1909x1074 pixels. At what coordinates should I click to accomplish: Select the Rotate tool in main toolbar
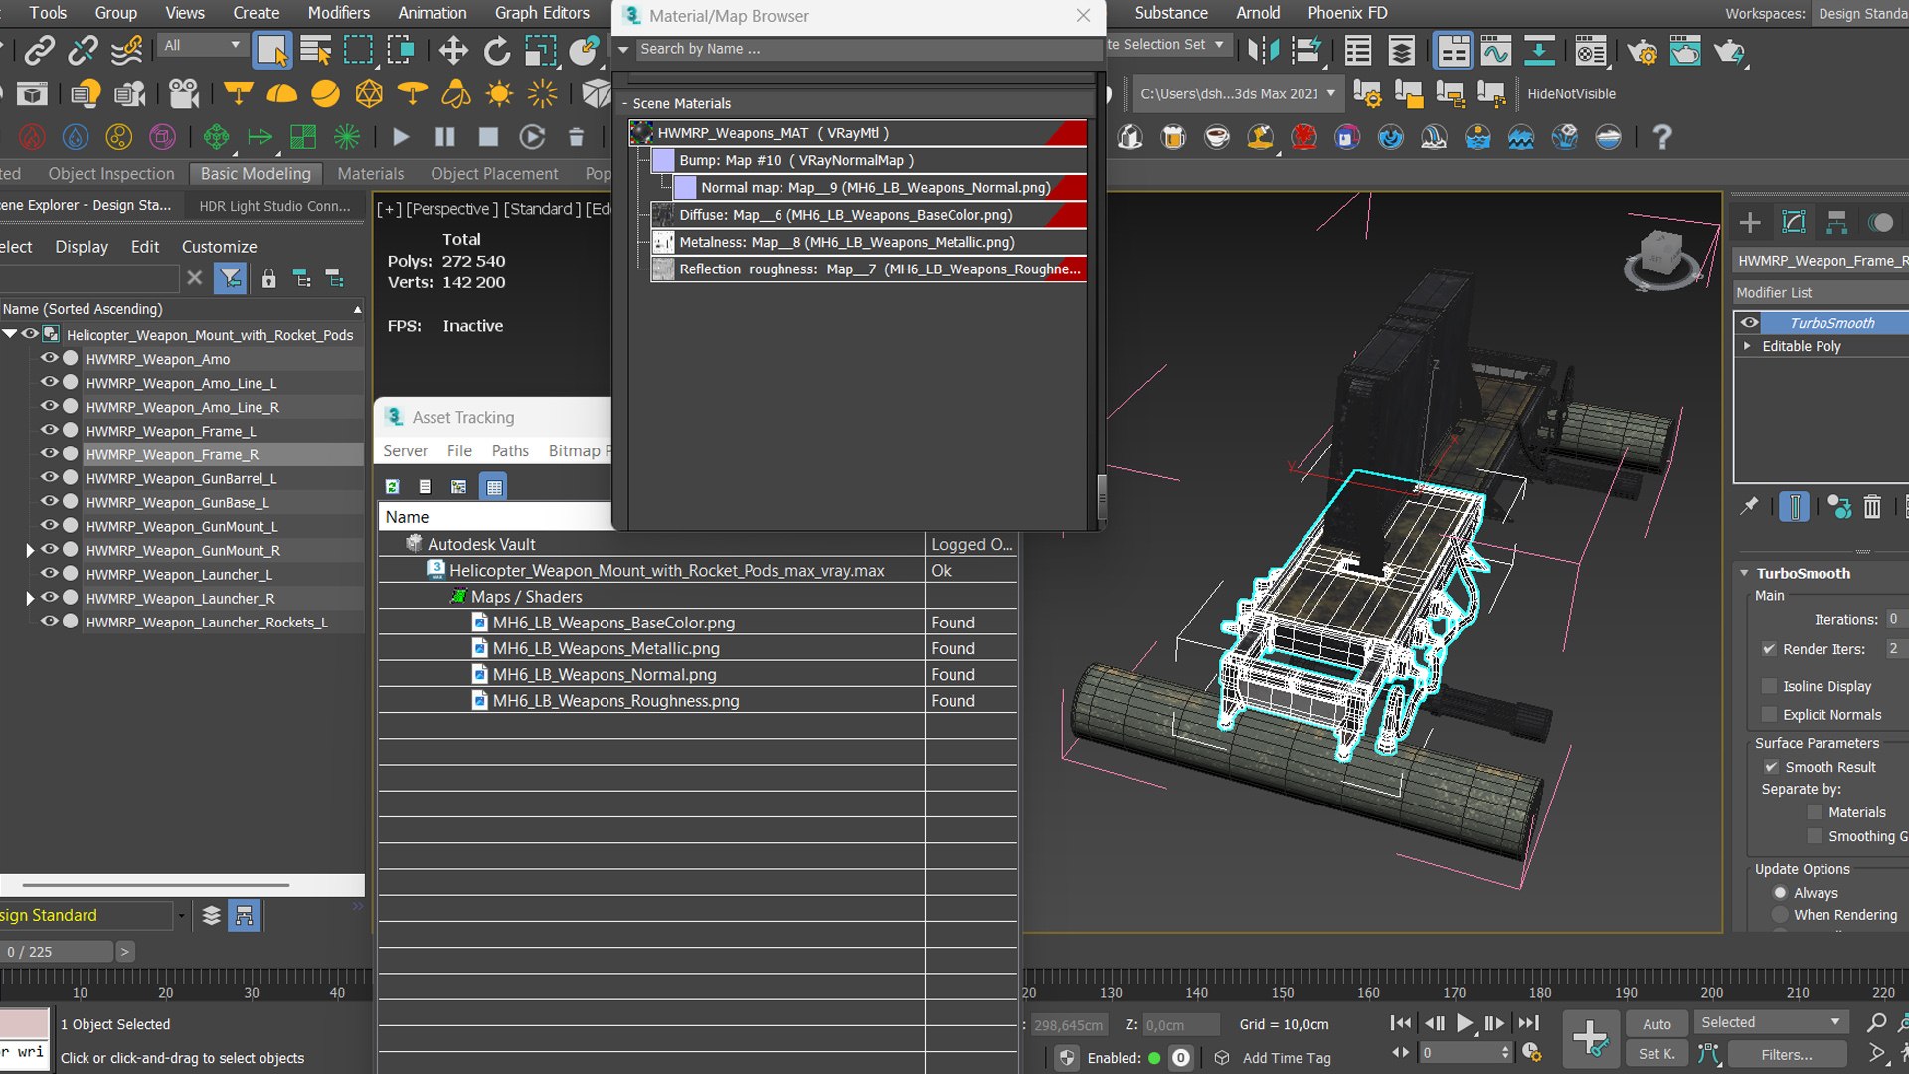tap(496, 50)
